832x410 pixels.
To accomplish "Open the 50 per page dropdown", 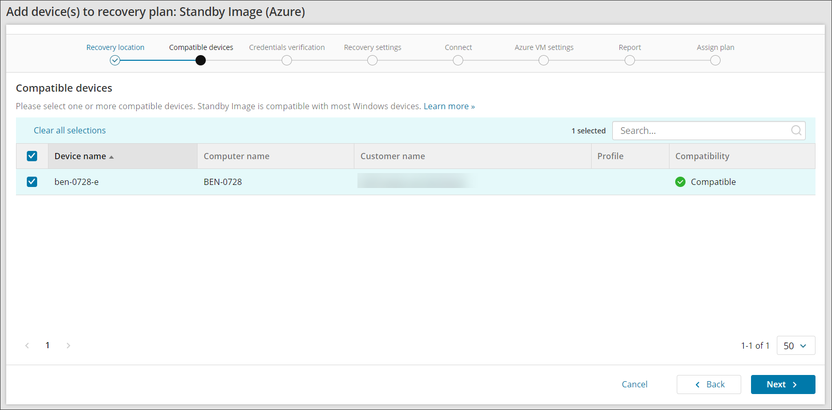I will pyautogui.click(x=795, y=346).
